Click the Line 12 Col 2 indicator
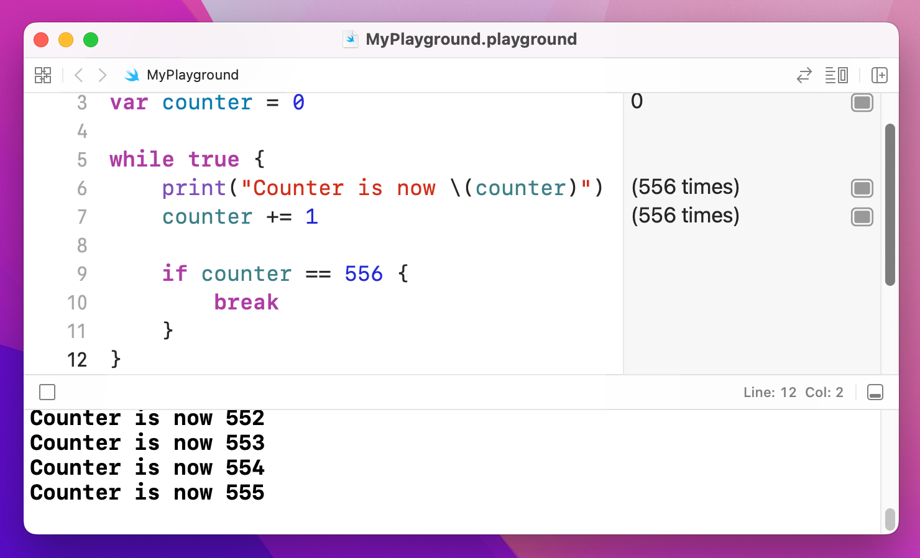 [x=794, y=392]
